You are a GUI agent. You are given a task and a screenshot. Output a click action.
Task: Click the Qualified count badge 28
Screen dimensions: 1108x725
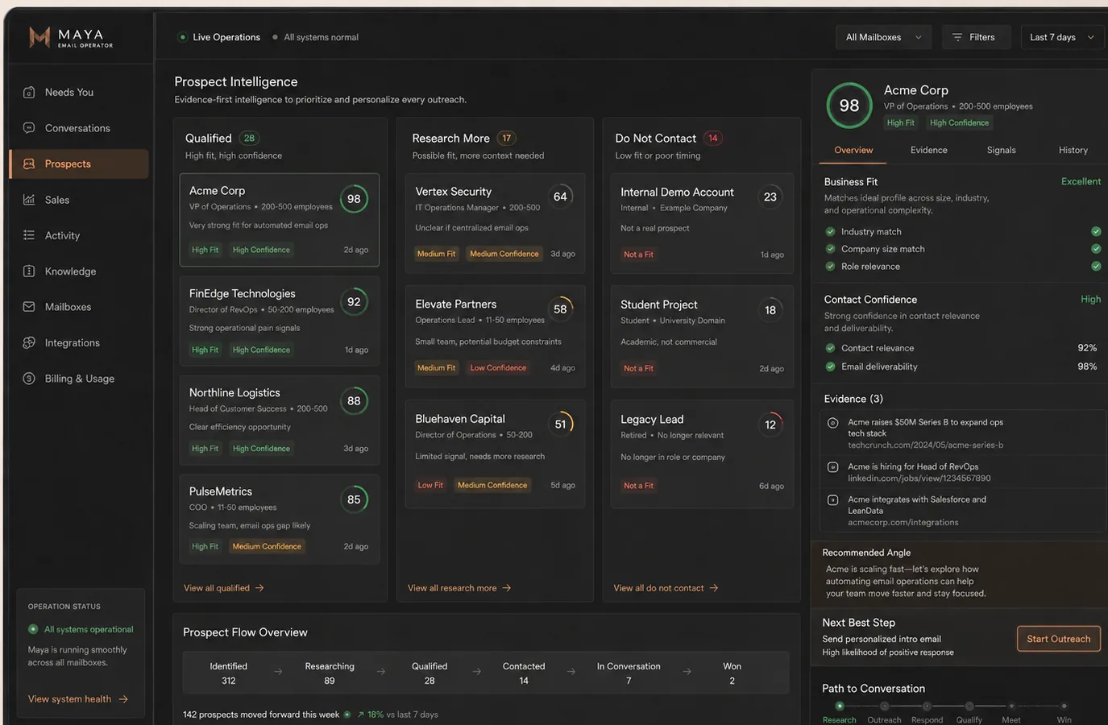pyautogui.click(x=249, y=139)
